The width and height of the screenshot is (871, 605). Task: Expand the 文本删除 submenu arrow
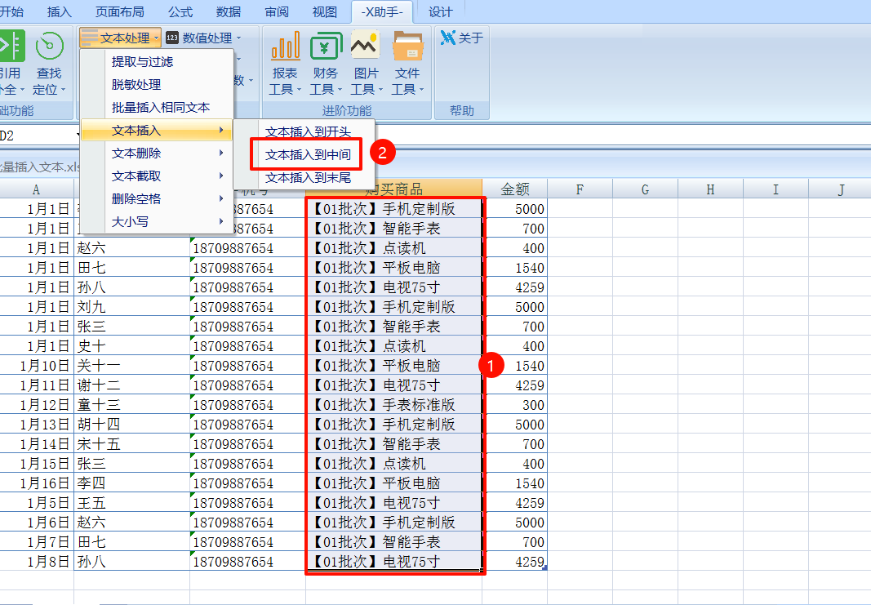(x=221, y=153)
